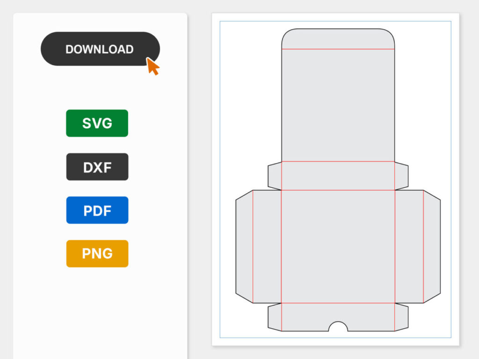Click the orange cursor arrow icon
This screenshot has height=359, width=479.
tap(152, 65)
